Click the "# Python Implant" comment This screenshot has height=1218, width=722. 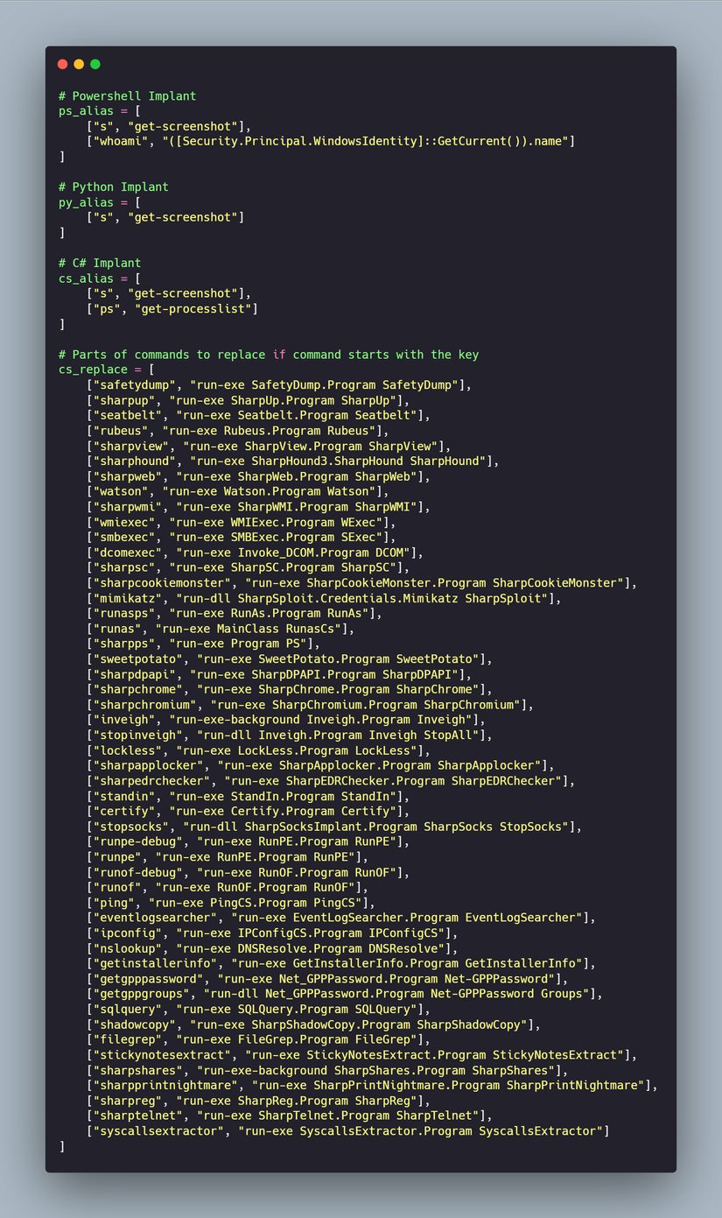click(113, 187)
